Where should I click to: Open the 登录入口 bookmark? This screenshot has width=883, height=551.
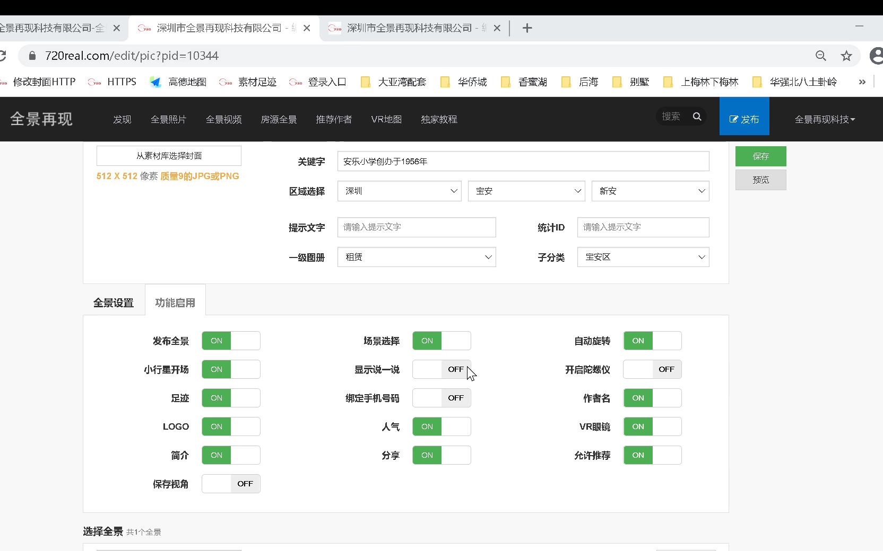(318, 82)
